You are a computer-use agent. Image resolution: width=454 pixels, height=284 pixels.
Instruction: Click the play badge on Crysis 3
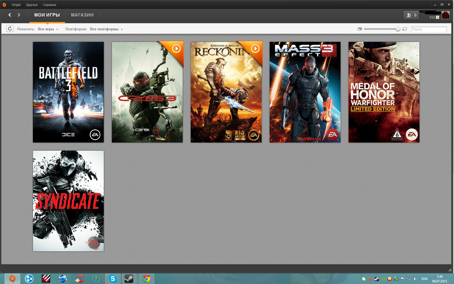[x=176, y=49]
